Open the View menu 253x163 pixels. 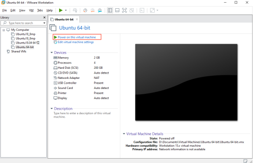22,11
